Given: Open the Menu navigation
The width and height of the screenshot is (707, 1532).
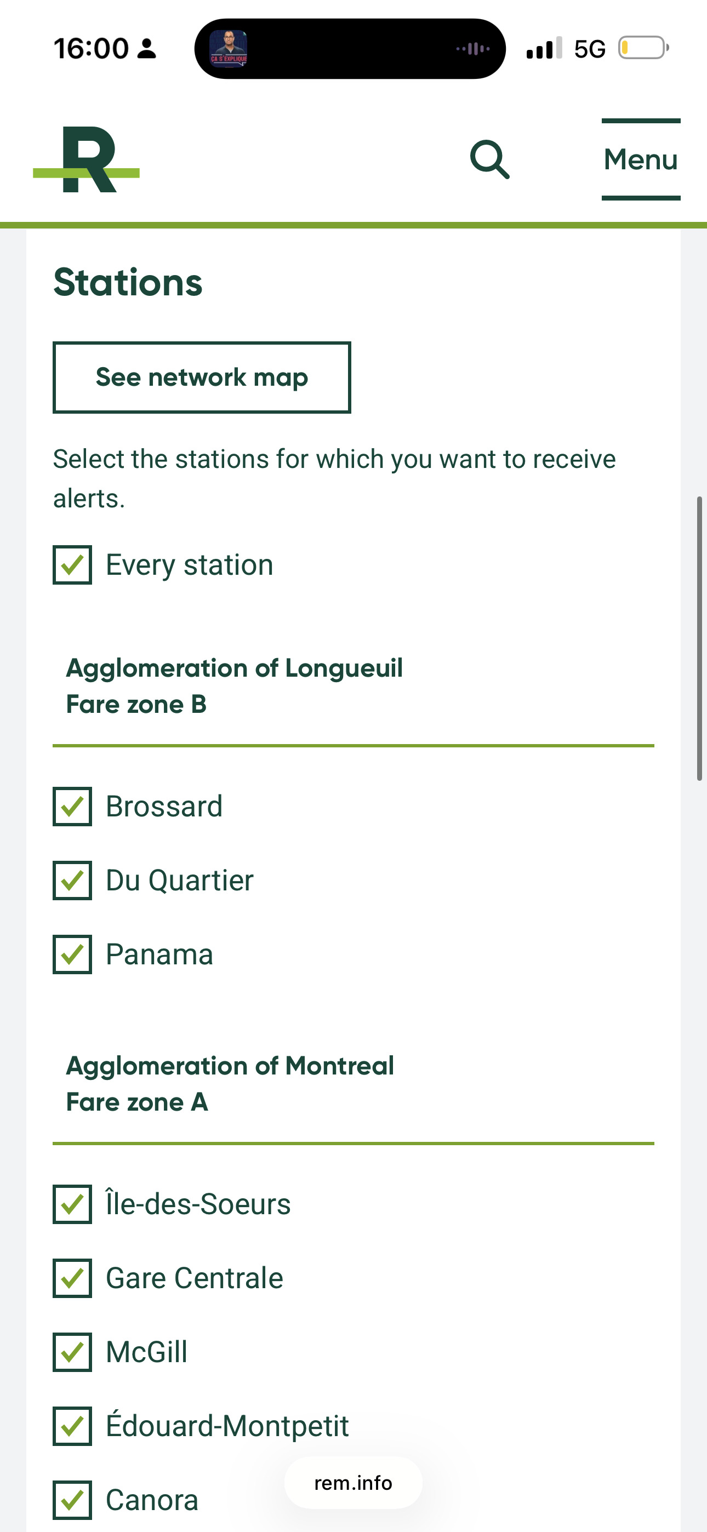Looking at the screenshot, I should click(640, 159).
